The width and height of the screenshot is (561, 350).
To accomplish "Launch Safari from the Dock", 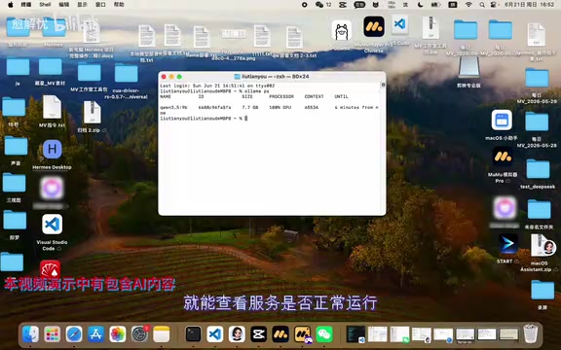I will 74,334.
